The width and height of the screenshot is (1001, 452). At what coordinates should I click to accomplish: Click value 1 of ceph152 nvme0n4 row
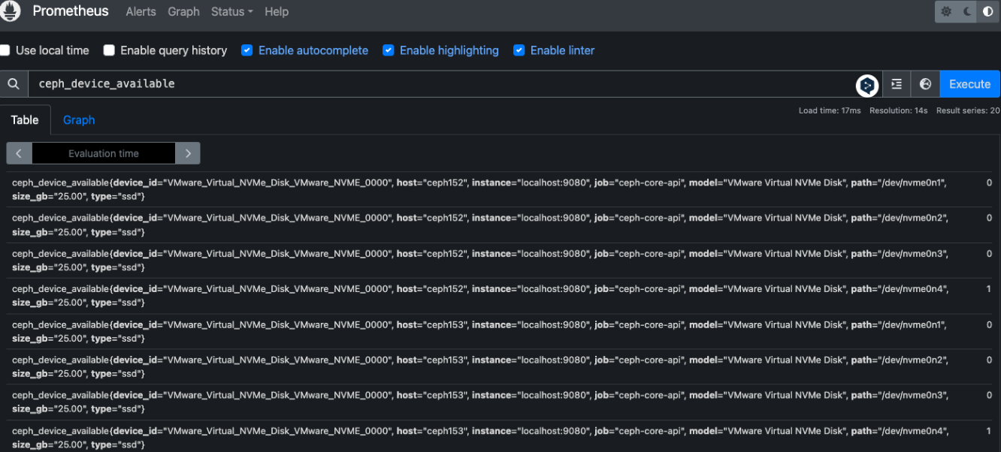(x=989, y=289)
